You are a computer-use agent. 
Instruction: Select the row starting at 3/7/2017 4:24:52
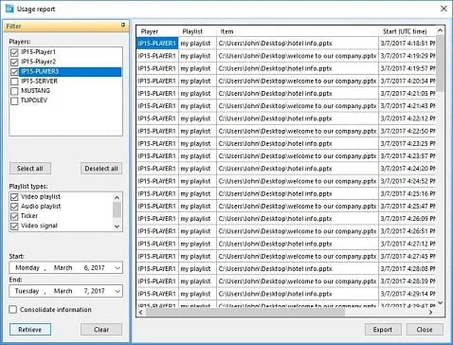click(x=286, y=181)
